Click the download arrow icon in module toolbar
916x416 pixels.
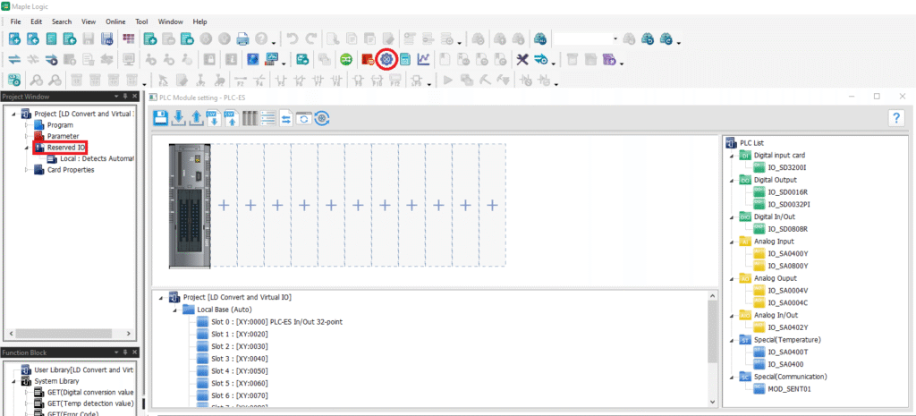[179, 117]
